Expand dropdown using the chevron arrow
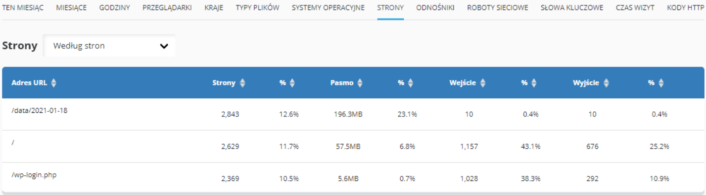This screenshot has width=706, height=195. [x=164, y=46]
